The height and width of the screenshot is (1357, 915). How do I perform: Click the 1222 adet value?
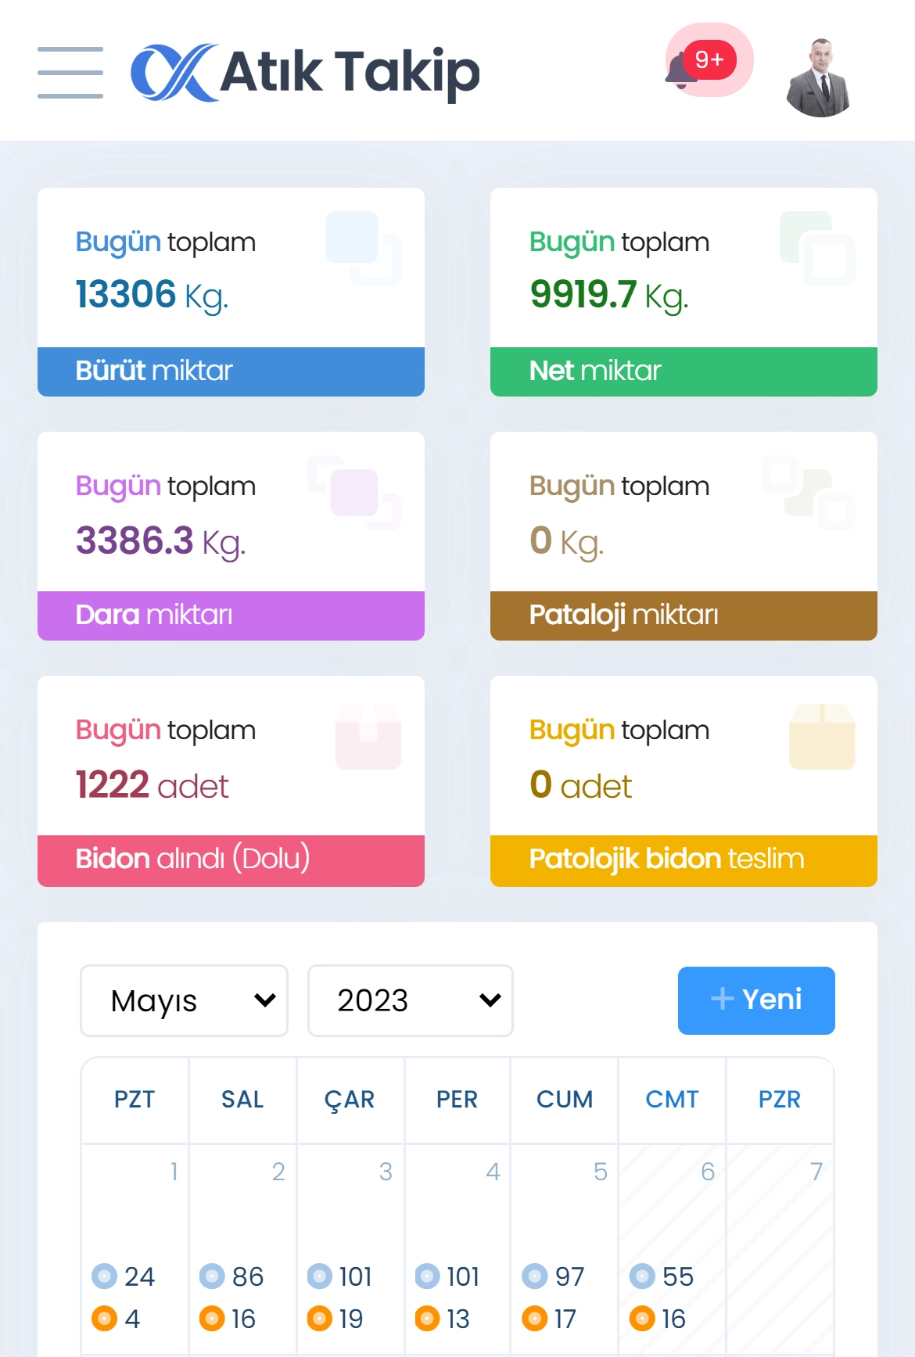tap(152, 785)
